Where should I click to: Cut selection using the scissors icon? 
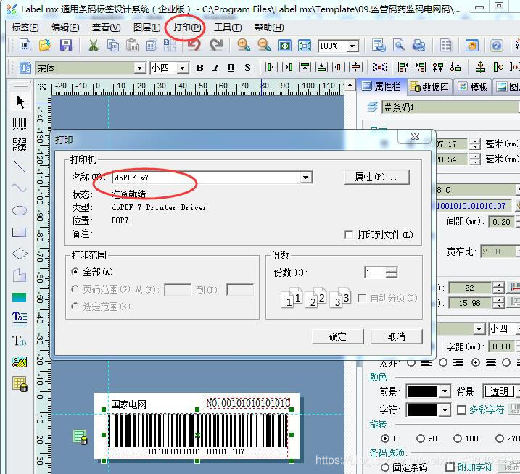pos(94,46)
